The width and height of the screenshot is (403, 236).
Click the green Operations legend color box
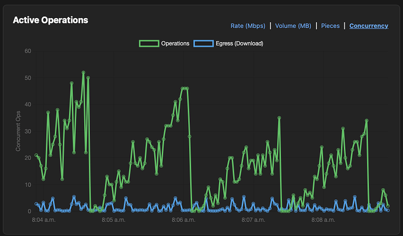148,43
